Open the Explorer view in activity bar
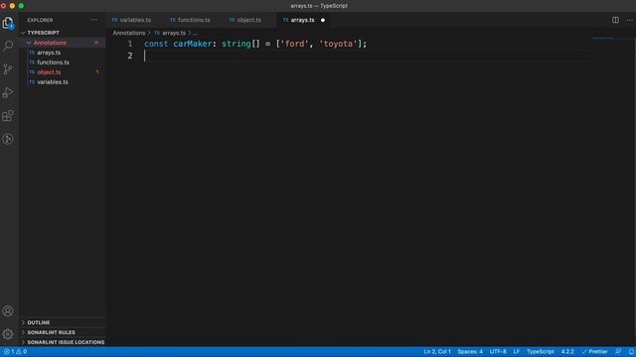This screenshot has width=636, height=357. (x=8, y=23)
